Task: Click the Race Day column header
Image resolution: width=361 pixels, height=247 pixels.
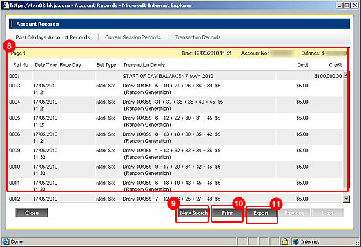Action: point(70,65)
